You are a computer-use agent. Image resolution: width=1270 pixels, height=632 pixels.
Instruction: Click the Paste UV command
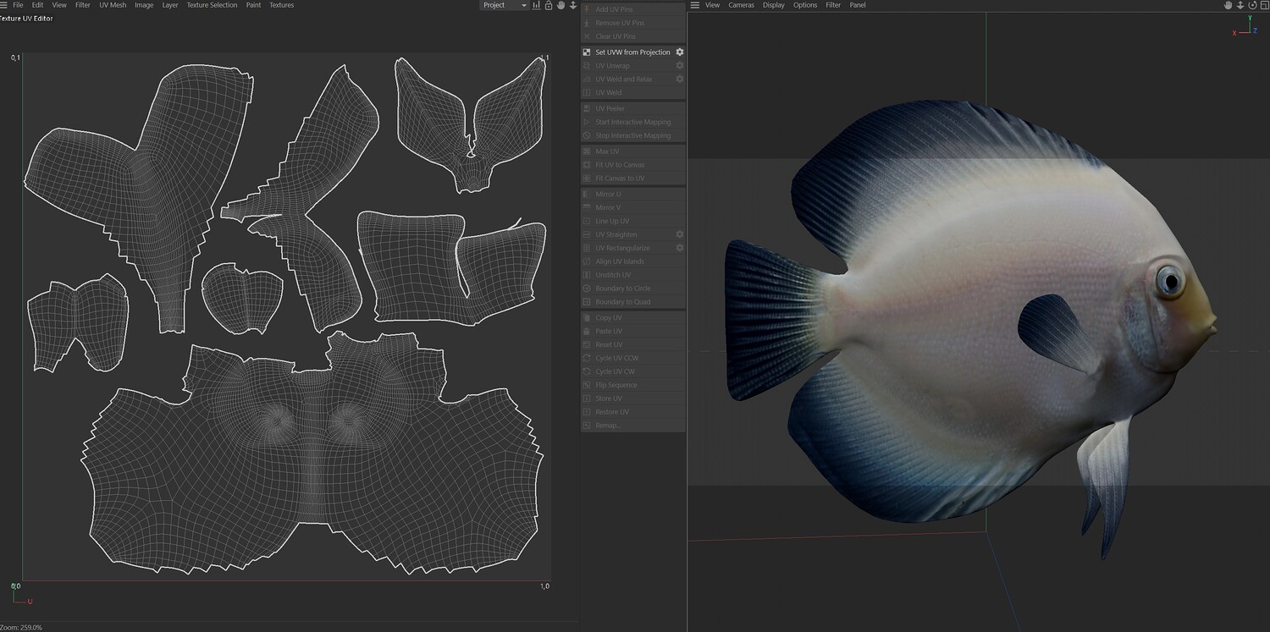pos(633,331)
